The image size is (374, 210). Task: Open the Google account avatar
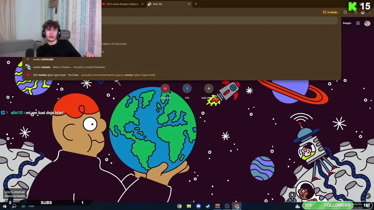click(x=367, y=23)
